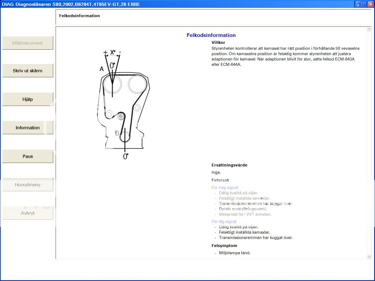
Task: Click the blue Felkodsinformation heading
Action: [x=211, y=35]
